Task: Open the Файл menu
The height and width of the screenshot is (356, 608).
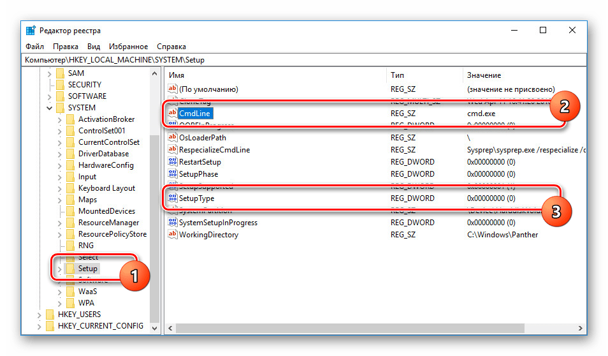Action: (34, 47)
